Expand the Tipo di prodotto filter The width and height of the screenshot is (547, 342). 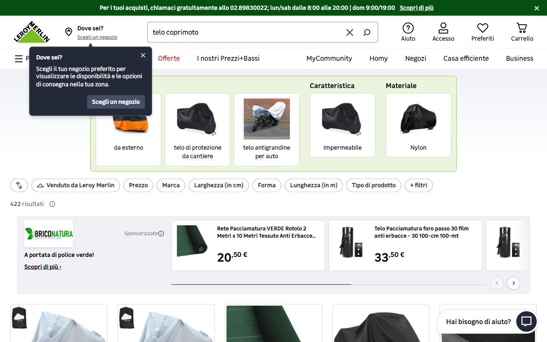374,185
